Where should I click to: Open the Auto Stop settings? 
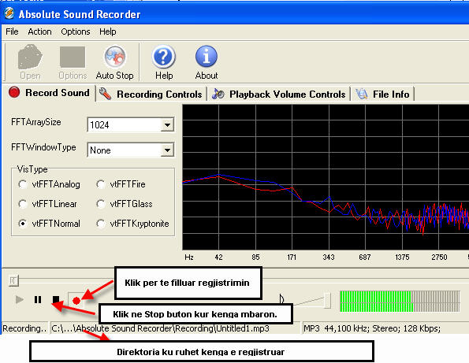click(115, 62)
